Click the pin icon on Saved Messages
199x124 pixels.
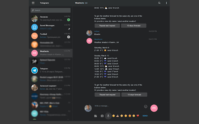pos(69,29)
